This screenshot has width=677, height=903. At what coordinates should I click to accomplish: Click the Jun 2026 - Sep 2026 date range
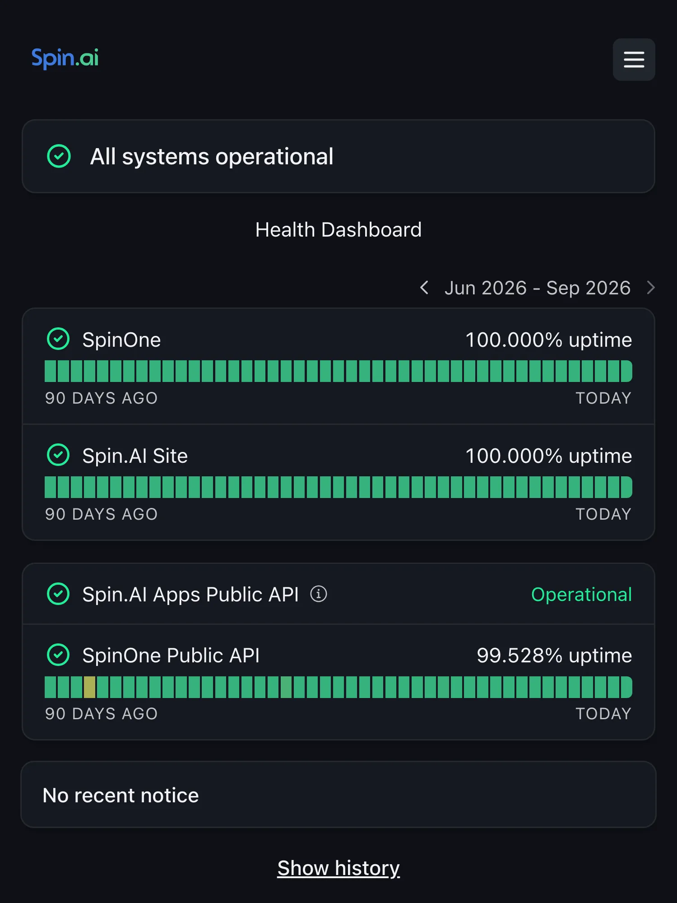[x=538, y=288]
